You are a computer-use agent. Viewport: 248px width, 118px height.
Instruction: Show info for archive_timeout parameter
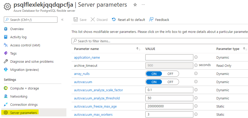[196, 65]
